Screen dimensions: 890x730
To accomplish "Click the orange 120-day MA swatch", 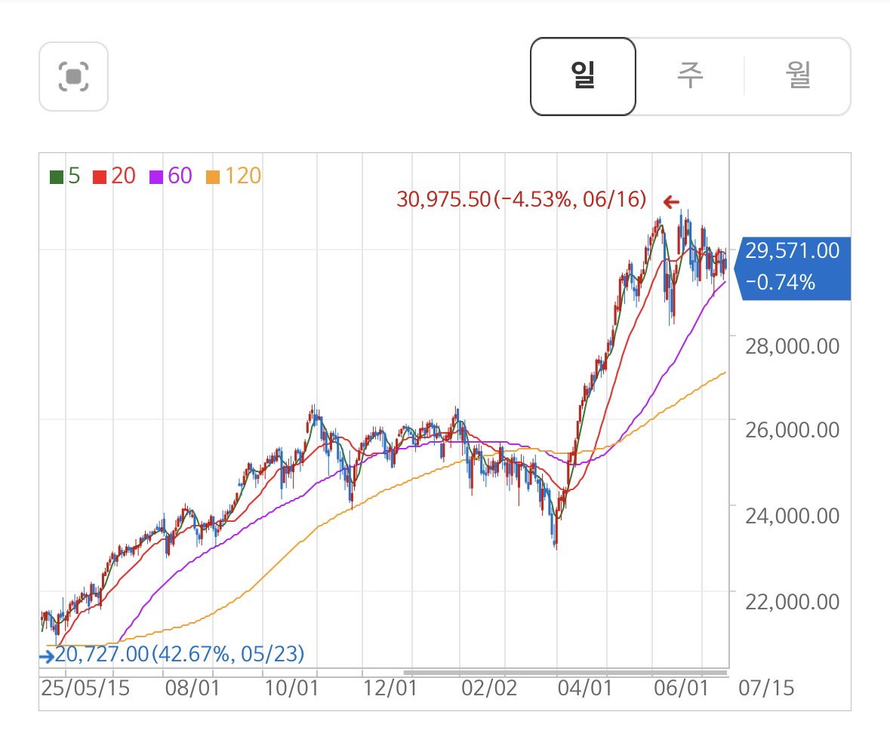I will [x=213, y=177].
